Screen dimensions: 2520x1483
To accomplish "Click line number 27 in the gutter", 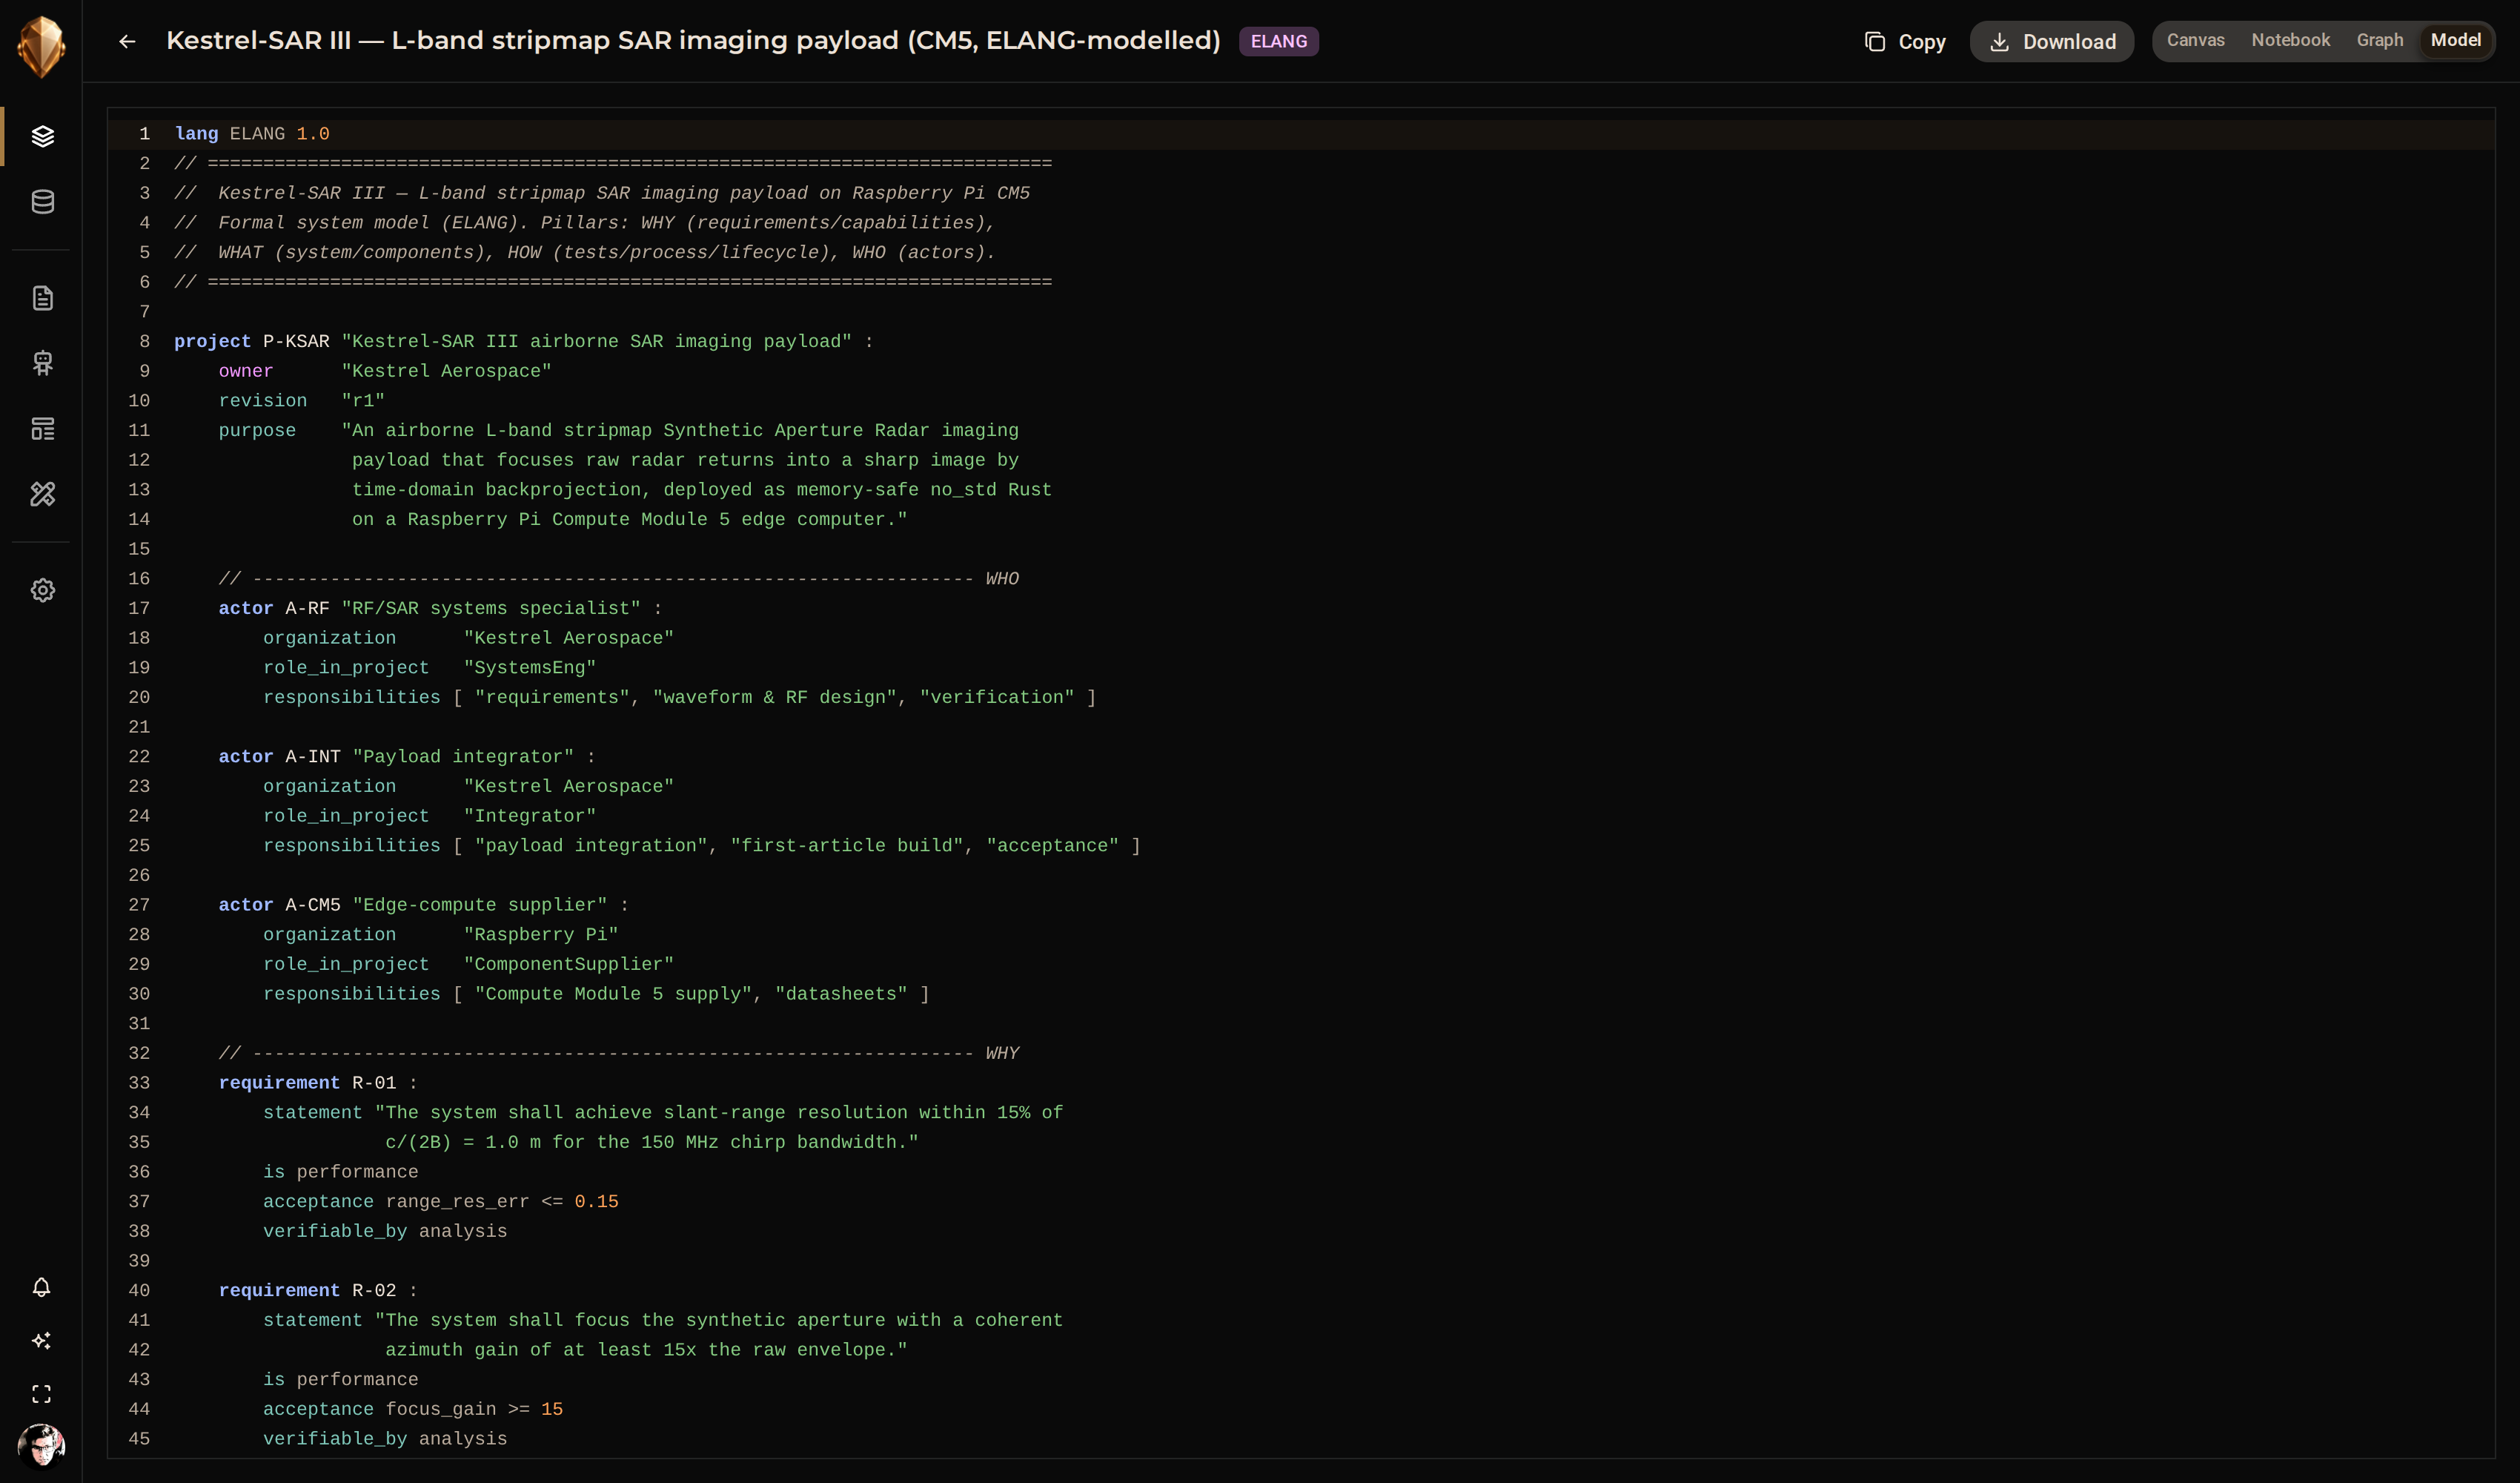I will 139,905.
